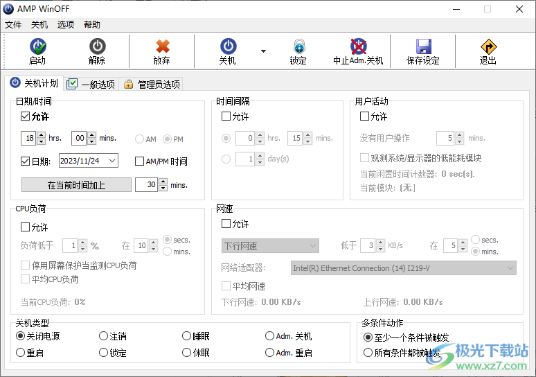536x377 pixels.
Task: Select Adm. 重启 shutdown type
Action: 269,352
